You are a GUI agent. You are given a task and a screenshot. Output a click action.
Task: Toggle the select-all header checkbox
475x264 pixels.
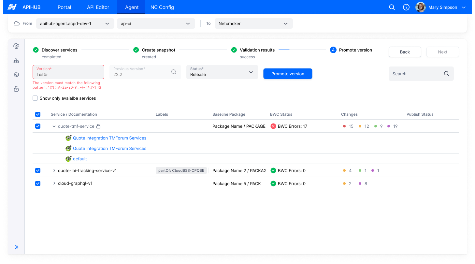38,114
